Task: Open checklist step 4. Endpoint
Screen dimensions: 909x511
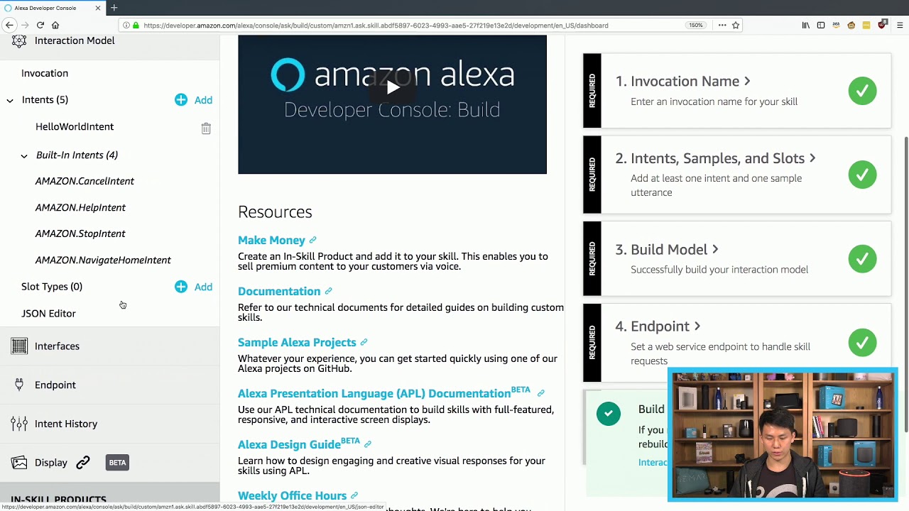Action: pos(658,326)
